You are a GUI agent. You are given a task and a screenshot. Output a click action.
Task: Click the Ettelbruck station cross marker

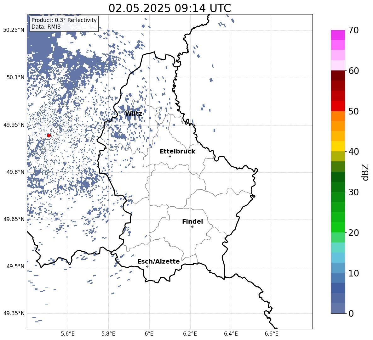170,157
